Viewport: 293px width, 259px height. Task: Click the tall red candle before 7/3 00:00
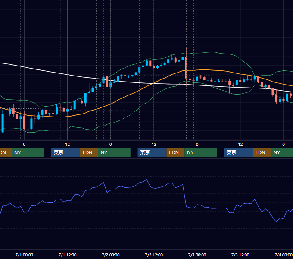pyautogui.click(x=186, y=68)
